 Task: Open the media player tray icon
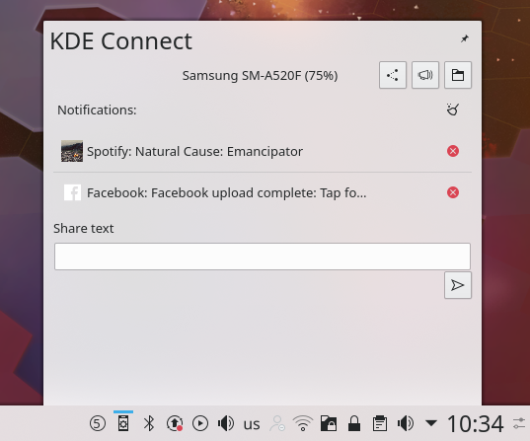click(200, 423)
